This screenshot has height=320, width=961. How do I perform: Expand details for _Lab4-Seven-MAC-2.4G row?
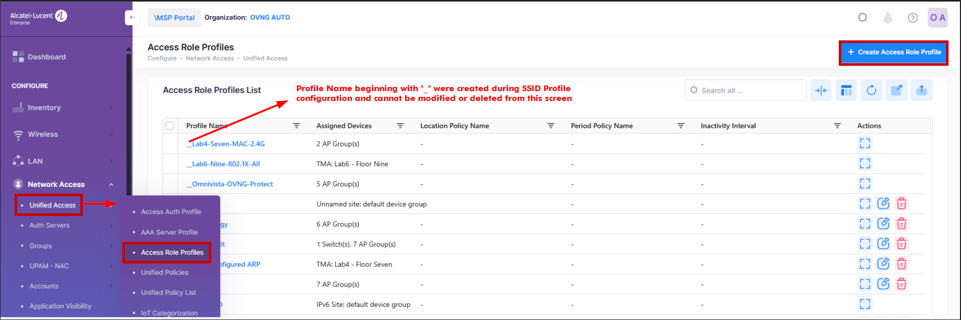[x=865, y=143]
